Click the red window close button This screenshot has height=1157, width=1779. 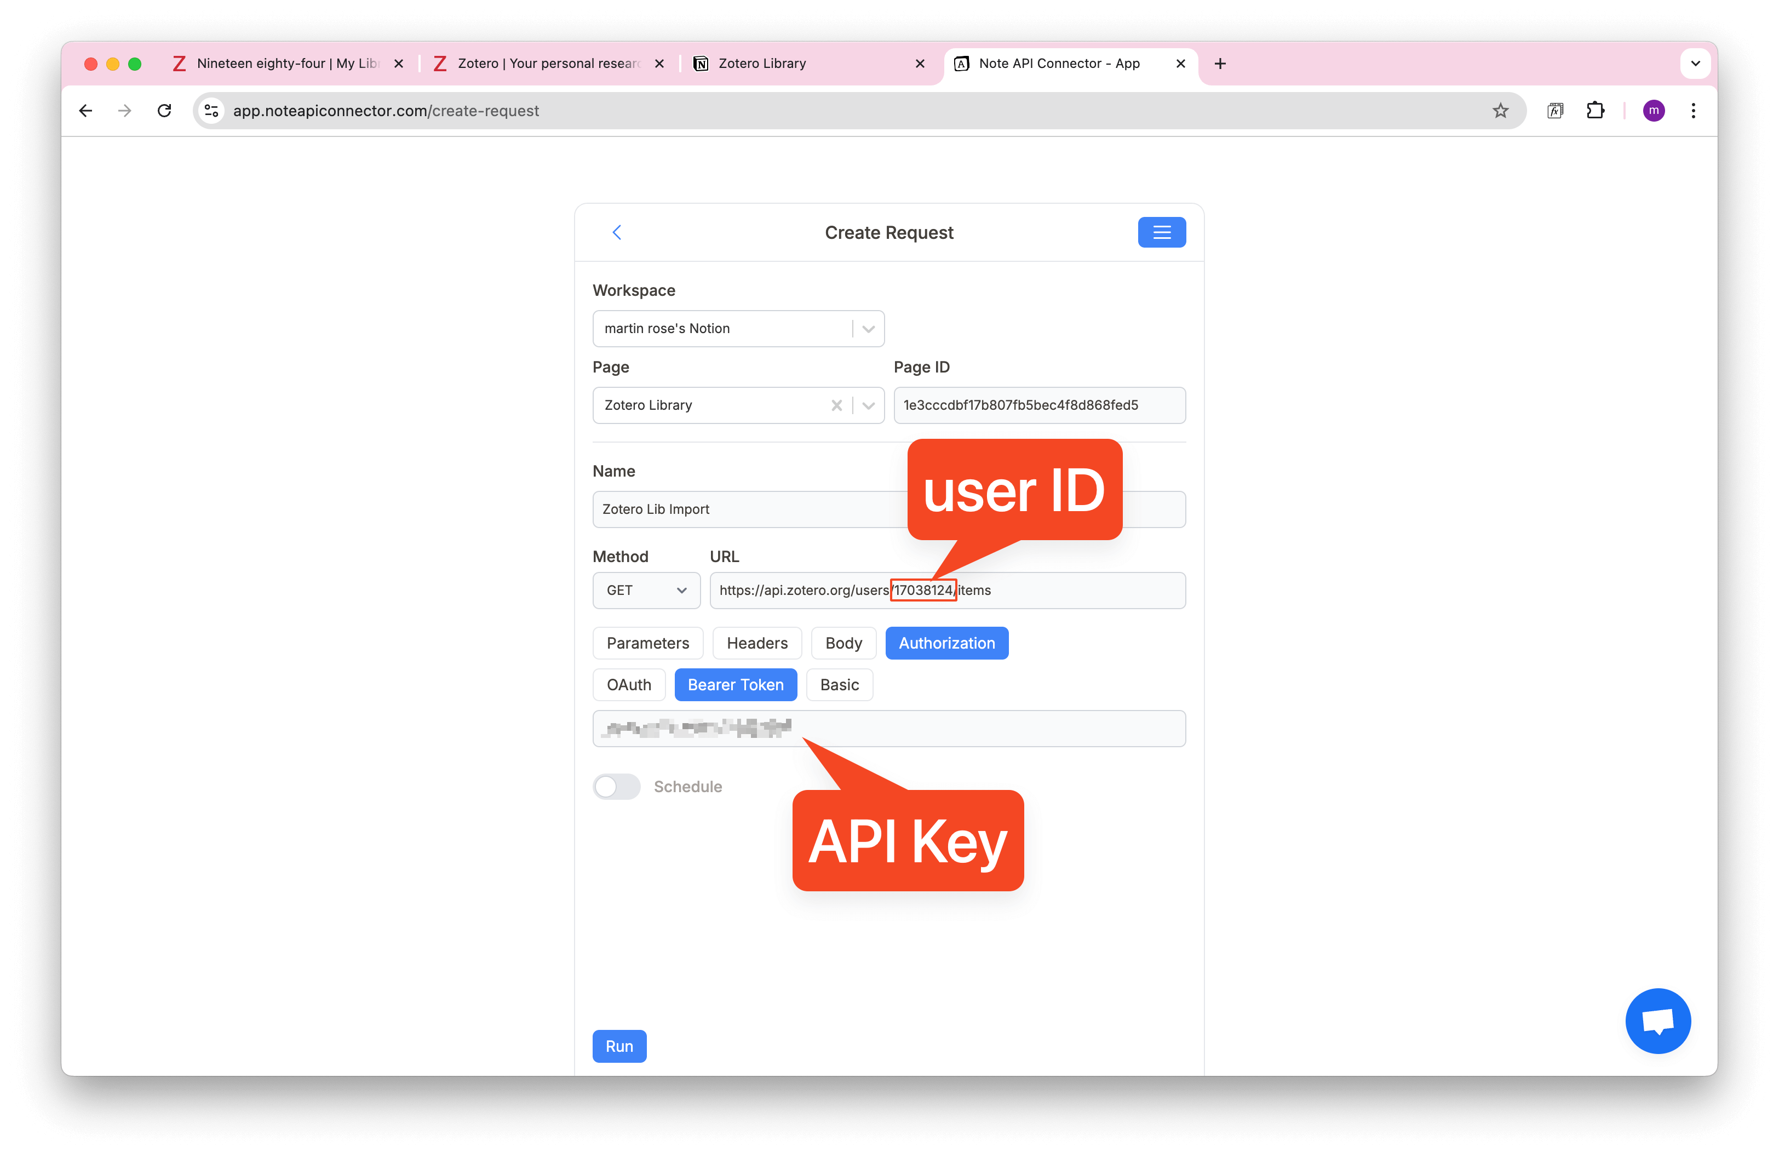pyautogui.click(x=90, y=64)
